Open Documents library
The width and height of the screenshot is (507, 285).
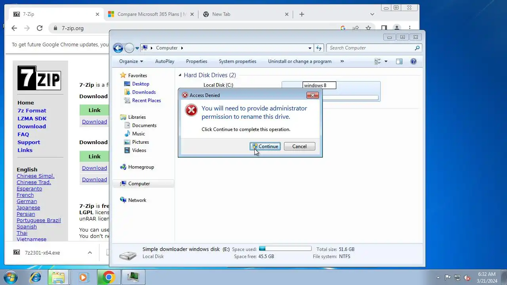(x=144, y=125)
